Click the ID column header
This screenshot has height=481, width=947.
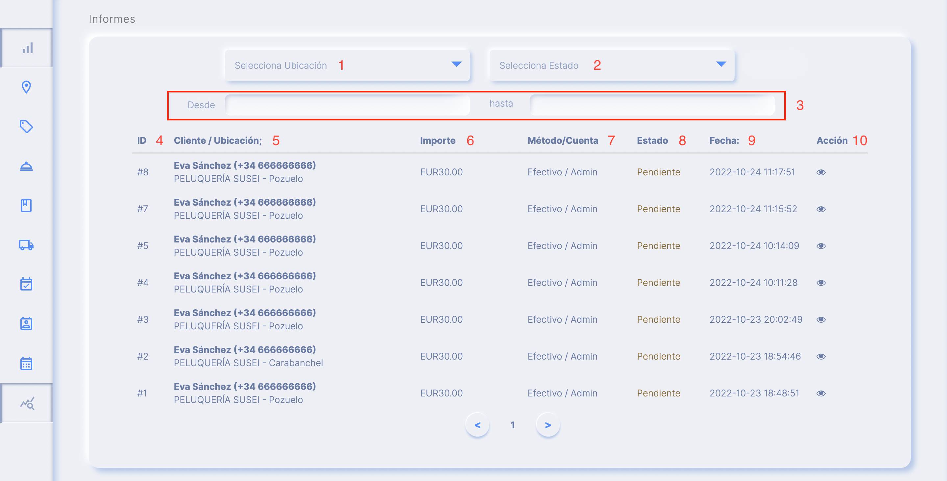click(141, 140)
